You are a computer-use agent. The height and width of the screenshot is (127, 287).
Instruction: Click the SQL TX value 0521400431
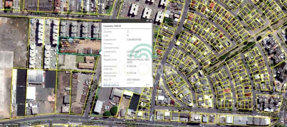point(133,80)
